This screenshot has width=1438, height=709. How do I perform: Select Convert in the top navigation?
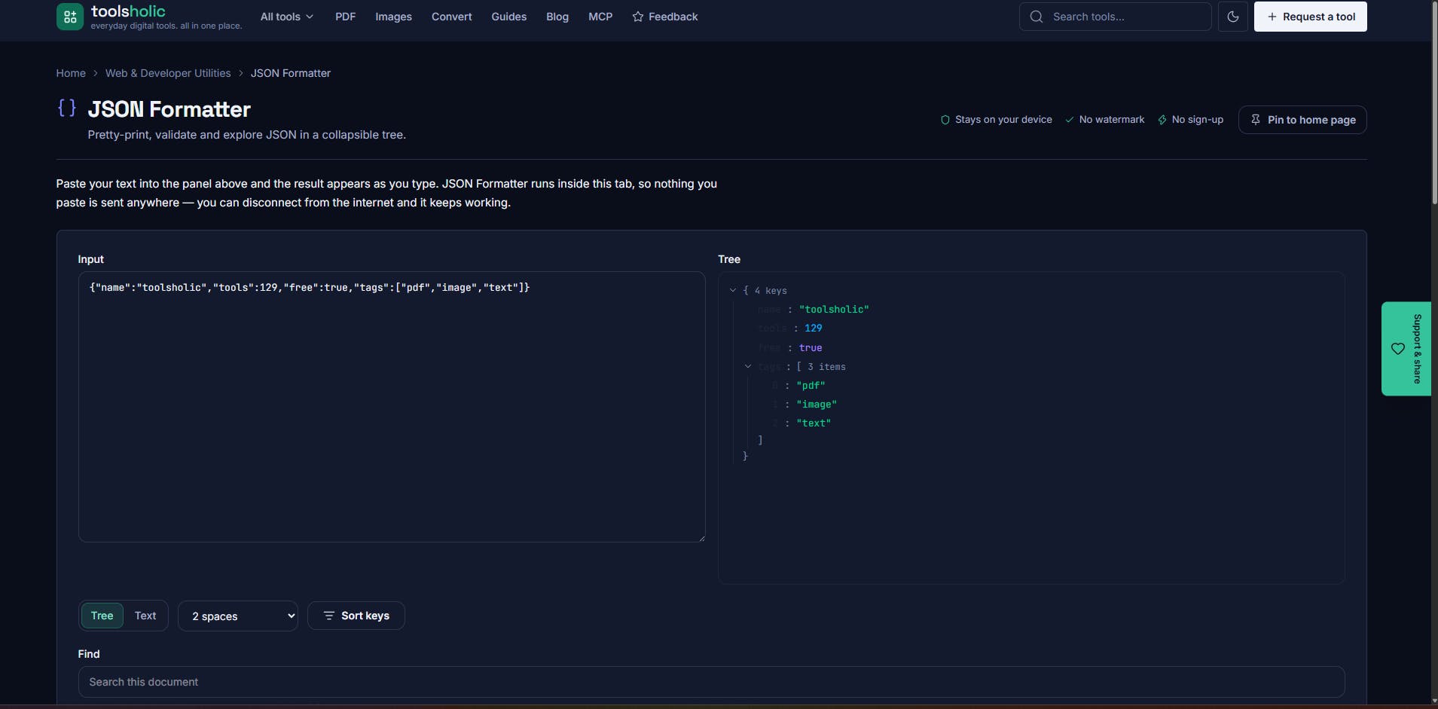point(452,17)
